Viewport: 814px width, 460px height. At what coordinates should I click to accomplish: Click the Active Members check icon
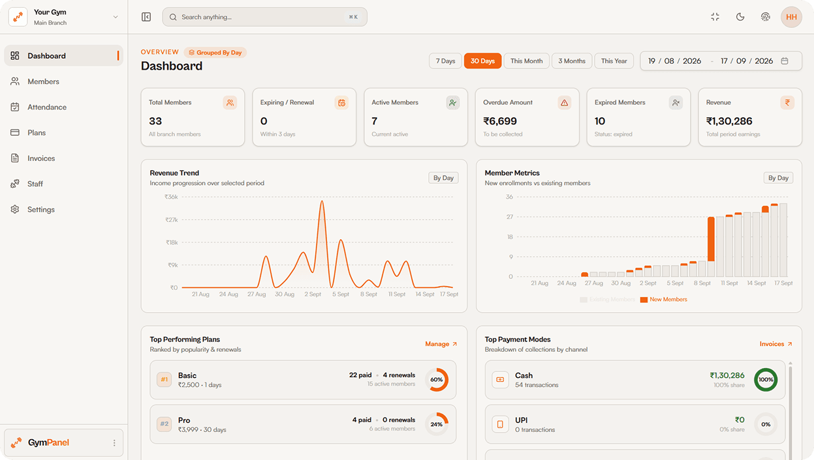click(452, 103)
